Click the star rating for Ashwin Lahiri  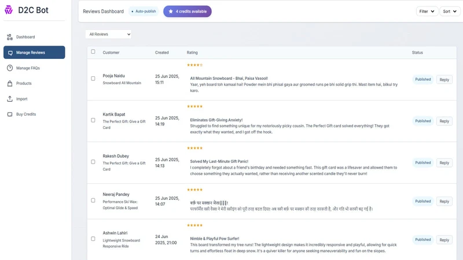(194, 225)
